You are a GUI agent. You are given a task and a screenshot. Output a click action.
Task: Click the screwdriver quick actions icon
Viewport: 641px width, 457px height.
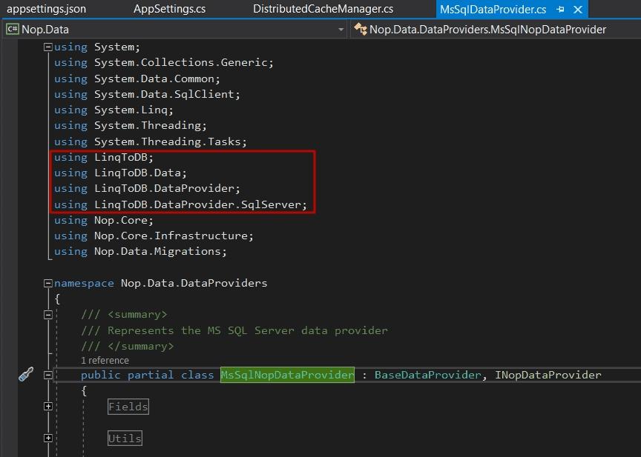click(26, 374)
